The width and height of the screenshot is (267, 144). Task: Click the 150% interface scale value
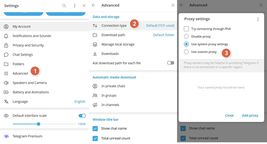pyautogui.click(x=82, y=124)
